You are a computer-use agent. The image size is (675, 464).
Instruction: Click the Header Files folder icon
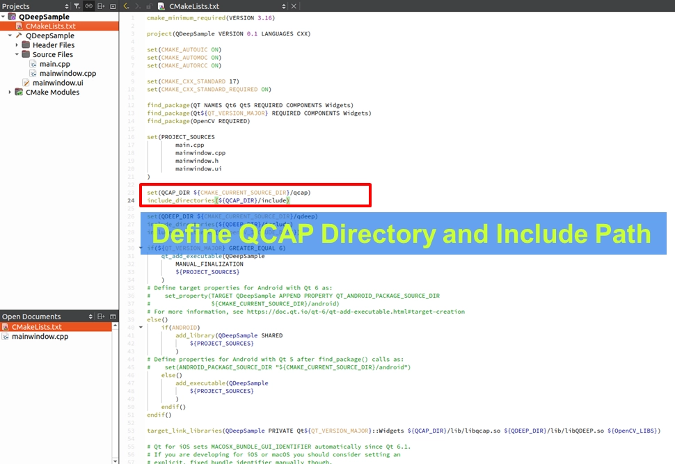tap(26, 45)
